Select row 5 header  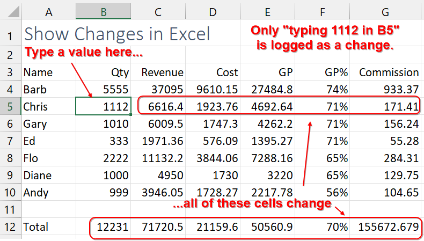click(10, 106)
